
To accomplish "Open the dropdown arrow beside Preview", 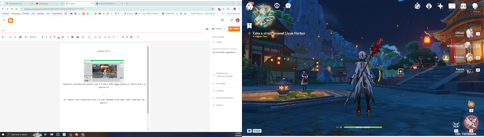I will (x=224, y=29).
